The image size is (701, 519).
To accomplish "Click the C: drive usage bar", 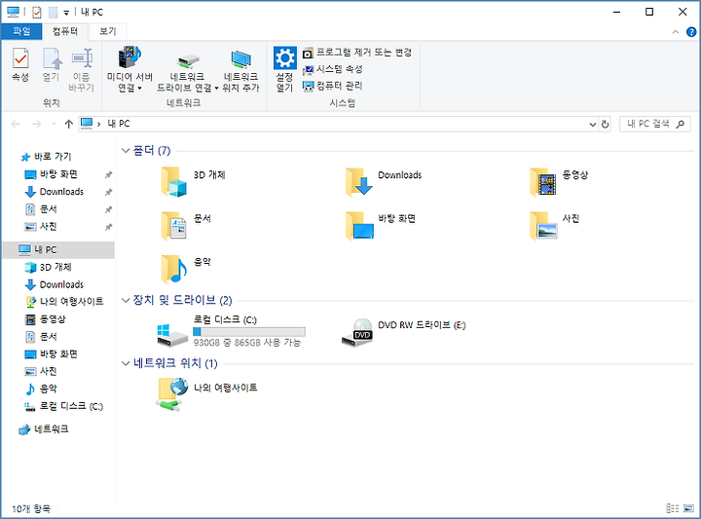I will (x=249, y=332).
